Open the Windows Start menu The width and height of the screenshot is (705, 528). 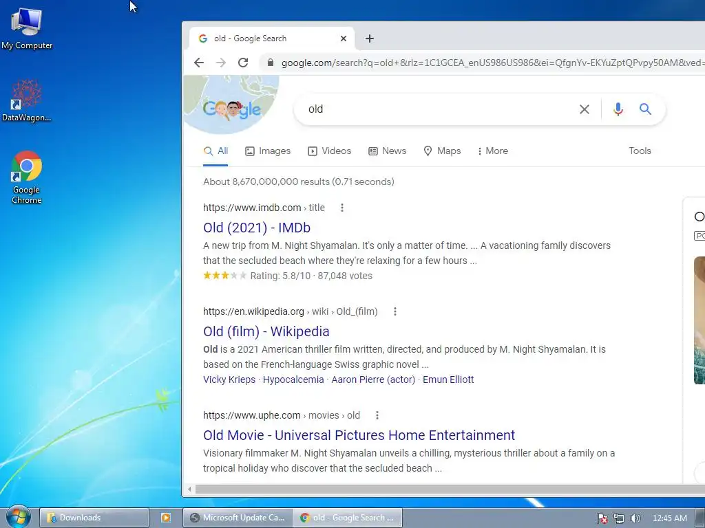(x=19, y=517)
